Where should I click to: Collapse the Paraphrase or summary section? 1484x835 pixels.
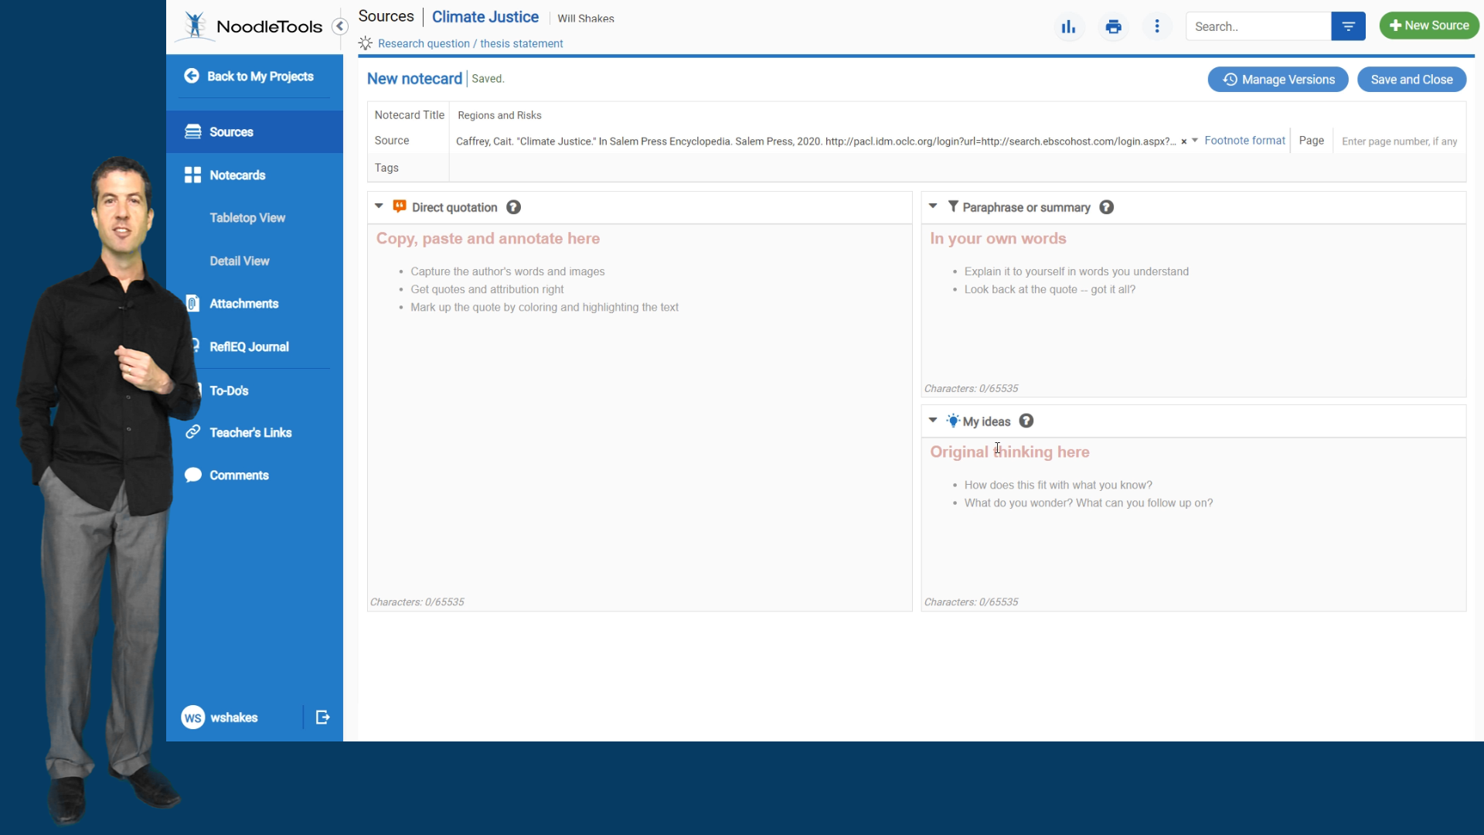coord(933,206)
